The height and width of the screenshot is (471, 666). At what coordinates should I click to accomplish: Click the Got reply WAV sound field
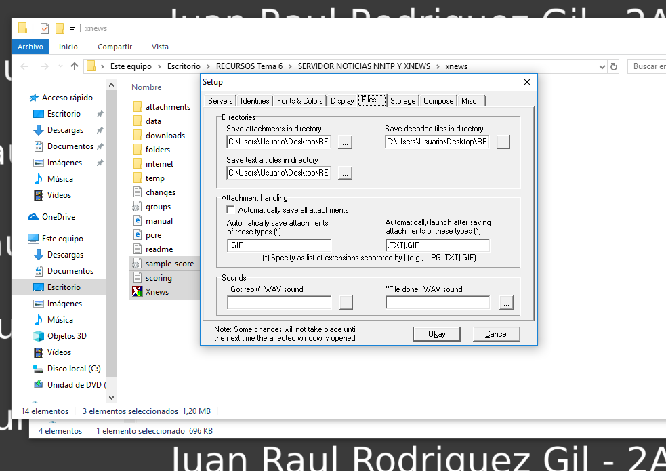279,302
